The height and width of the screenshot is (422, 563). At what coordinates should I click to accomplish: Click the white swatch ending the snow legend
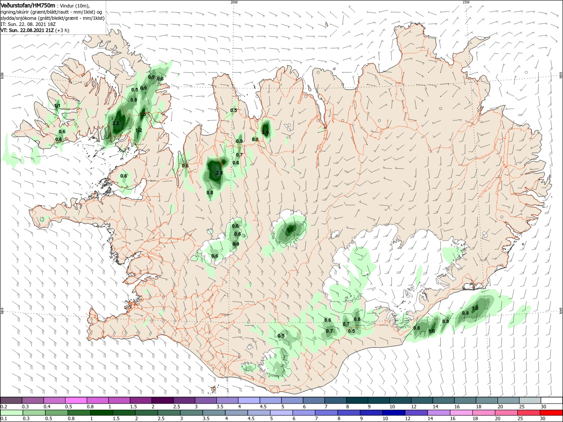tap(551, 400)
